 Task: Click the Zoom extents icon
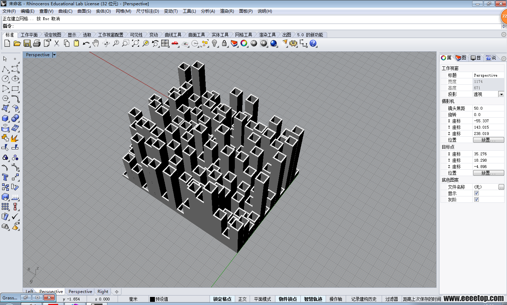pos(136,43)
